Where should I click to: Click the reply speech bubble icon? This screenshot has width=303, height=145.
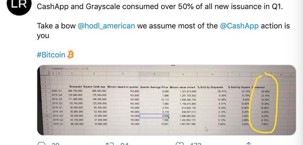tap(41, 144)
